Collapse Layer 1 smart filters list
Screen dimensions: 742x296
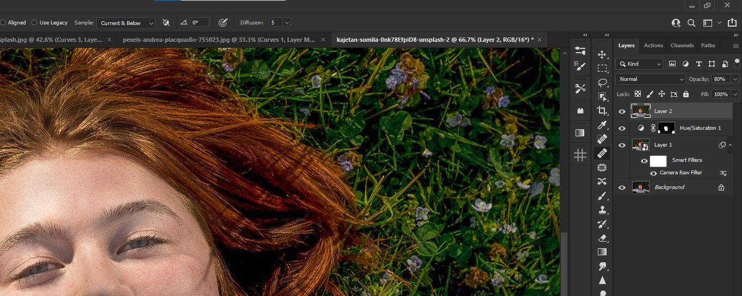tap(731, 145)
